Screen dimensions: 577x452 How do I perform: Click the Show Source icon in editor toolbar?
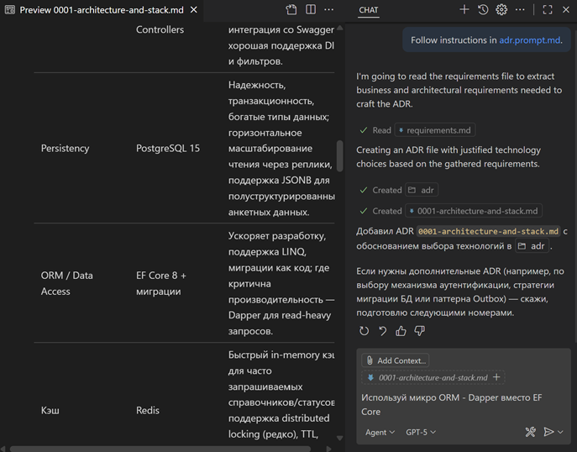[x=291, y=10]
